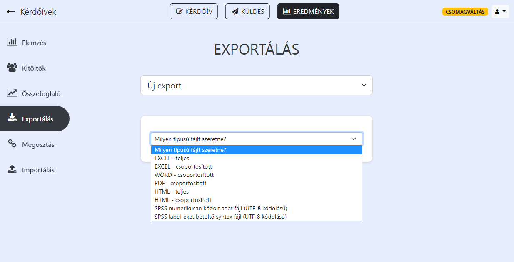Screen dimensions: 514x262
Task: Choose HTML - teljes option
Action: click(x=257, y=191)
